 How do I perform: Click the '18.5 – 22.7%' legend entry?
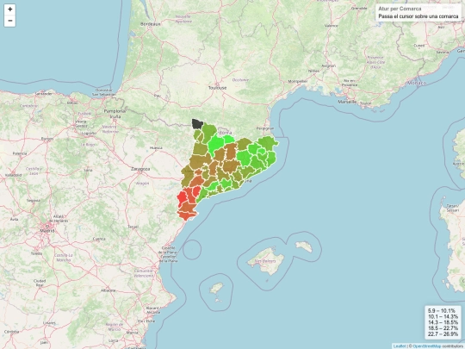tap(443, 328)
